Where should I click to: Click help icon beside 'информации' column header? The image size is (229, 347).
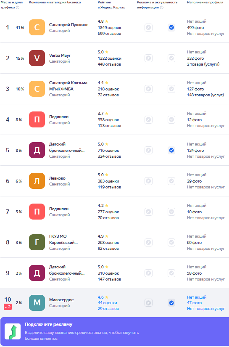click(162, 7)
